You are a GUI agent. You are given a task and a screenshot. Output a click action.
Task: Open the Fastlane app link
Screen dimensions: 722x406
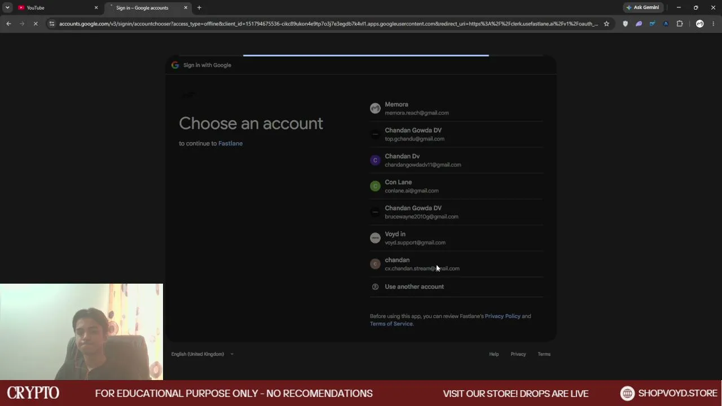point(230,143)
